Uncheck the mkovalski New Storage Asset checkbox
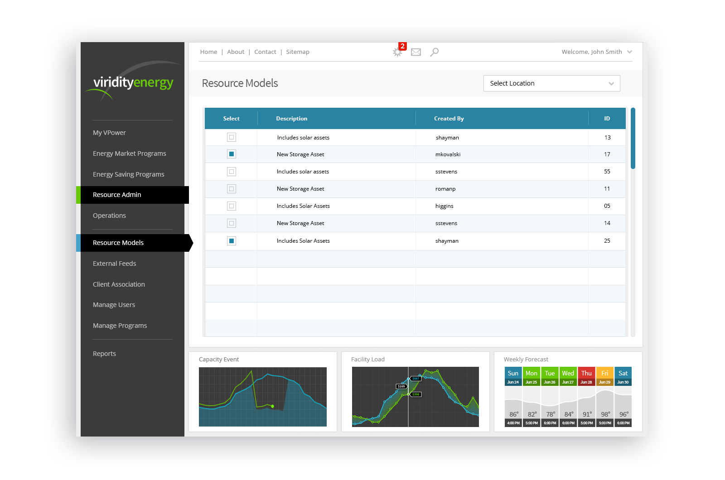The width and height of the screenshot is (725, 480). click(x=232, y=154)
